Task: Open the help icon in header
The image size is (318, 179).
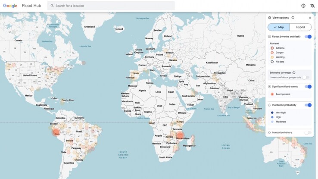Action: [303, 6]
